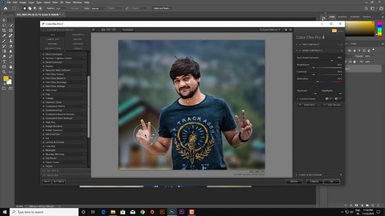
Task: Click the Cancel button
Action: point(314,181)
